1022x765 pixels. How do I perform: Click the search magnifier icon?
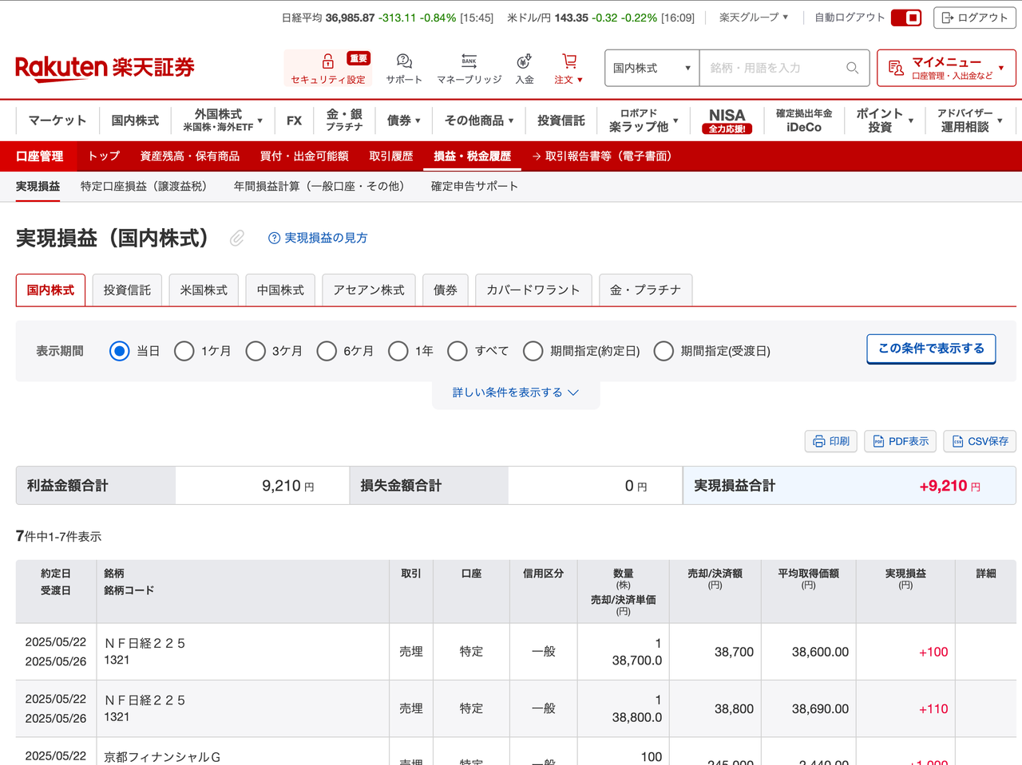[x=851, y=68]
